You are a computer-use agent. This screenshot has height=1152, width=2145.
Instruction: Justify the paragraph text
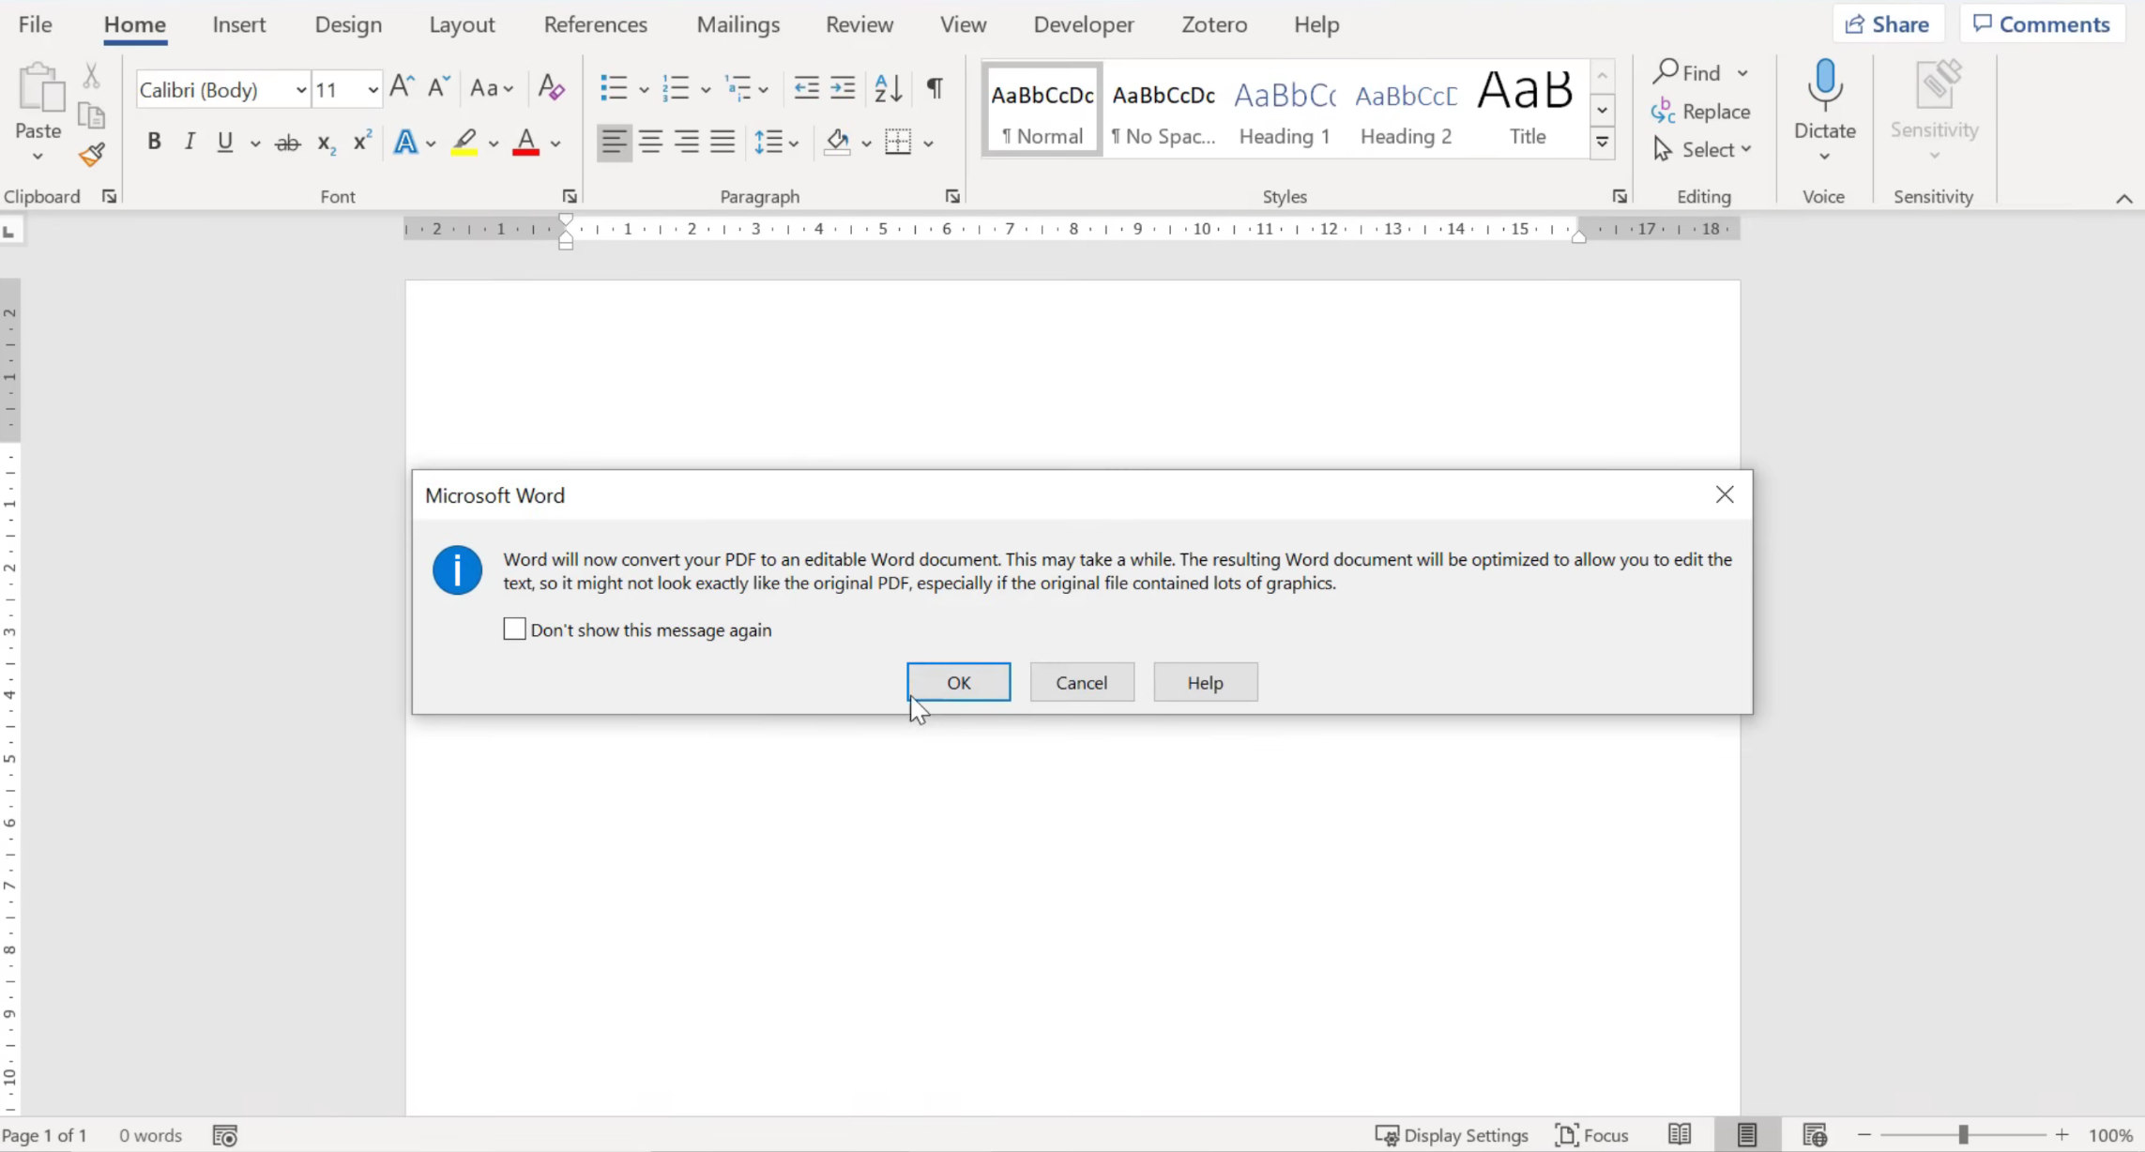(x=723, y=143)
